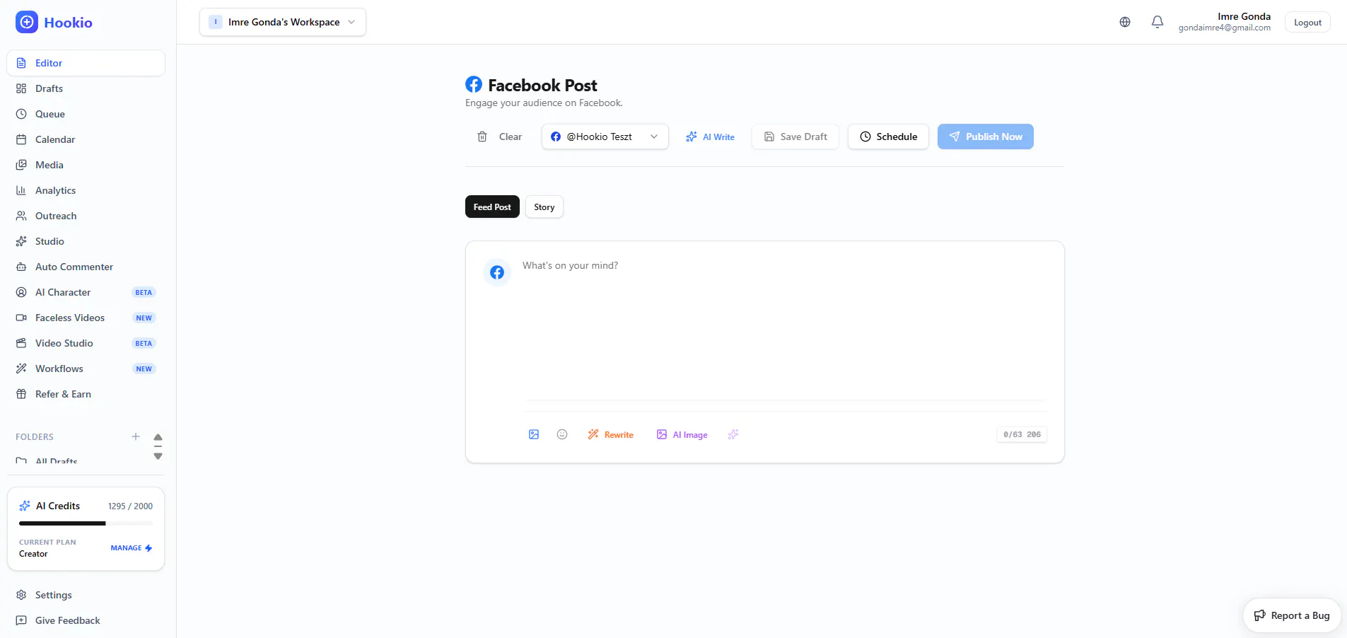1347x638 pixels.
Task: Click the Video Studio clapper icon
Action: (x=21, y=343)
